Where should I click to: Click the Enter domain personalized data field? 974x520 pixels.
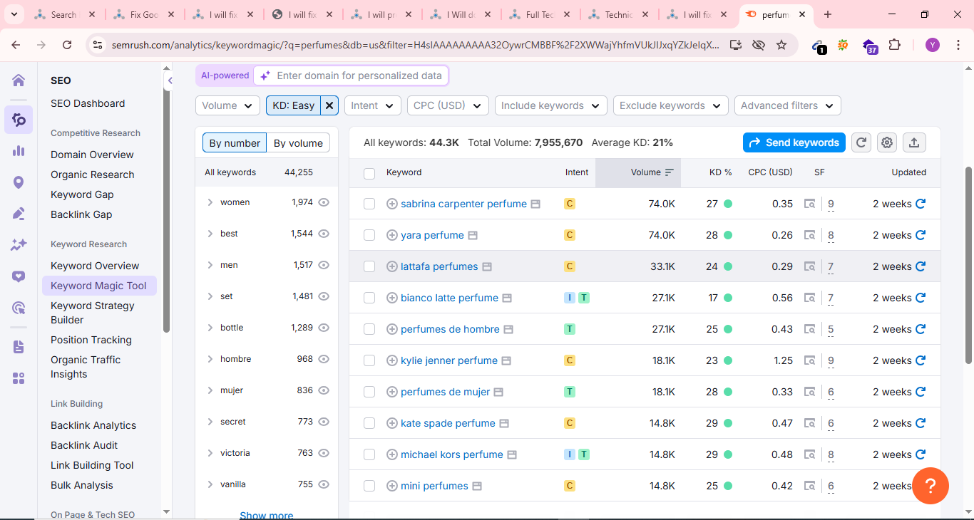click(359, 76)
